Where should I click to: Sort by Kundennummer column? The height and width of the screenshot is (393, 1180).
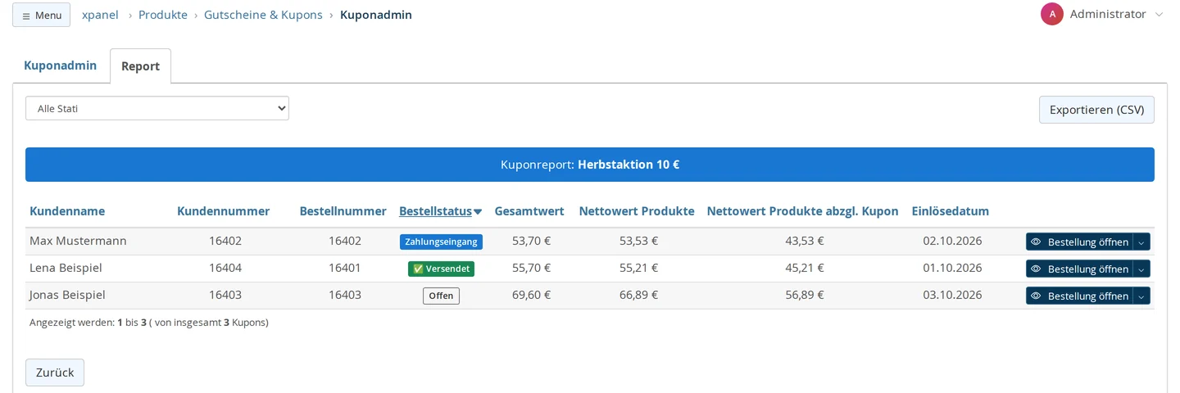223,211
